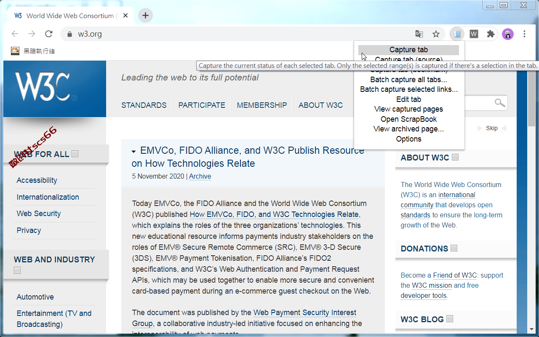Click the bookmark favicon for 黑暗執行緒

coord(15,51)
